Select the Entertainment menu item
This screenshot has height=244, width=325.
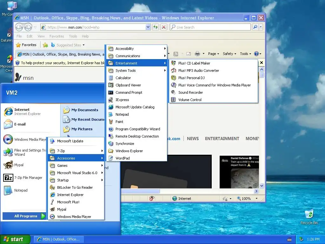pos(137,63)
